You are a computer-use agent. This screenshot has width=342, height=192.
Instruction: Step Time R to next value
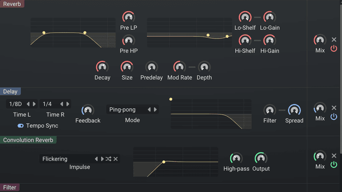click(x=68, y=104)
